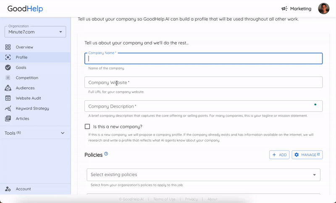Click the Policies help question mark icon
This screenshot has width=336, height=203.
pyautogui.click(x=106, y=154)
